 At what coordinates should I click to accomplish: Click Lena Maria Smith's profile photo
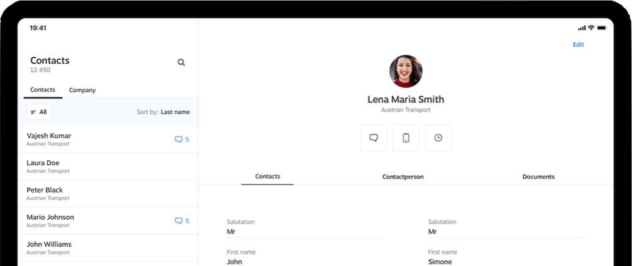(406, 72)
